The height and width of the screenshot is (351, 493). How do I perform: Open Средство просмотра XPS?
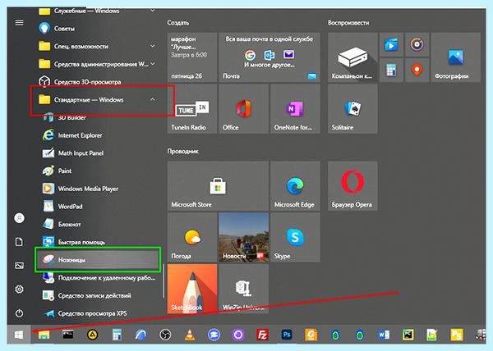point(98,313)
